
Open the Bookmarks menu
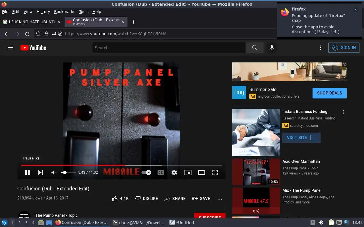point(65,12)
